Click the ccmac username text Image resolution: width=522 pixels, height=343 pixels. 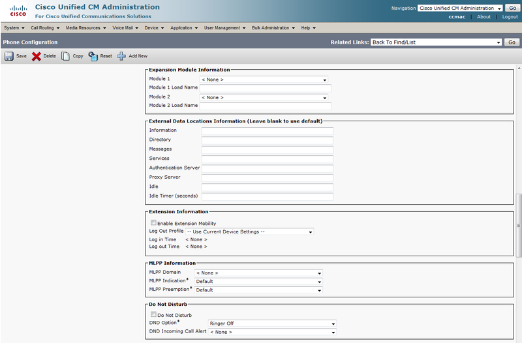(x=457, y=17)
